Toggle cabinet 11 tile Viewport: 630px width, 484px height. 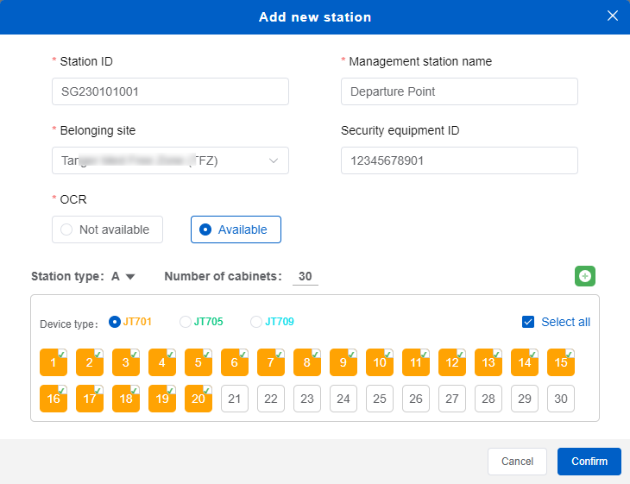point(416,362)
